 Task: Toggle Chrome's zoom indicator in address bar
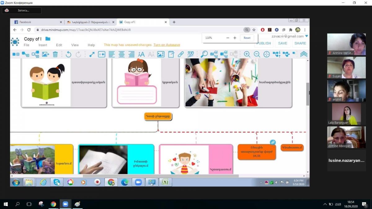(247, 30)
